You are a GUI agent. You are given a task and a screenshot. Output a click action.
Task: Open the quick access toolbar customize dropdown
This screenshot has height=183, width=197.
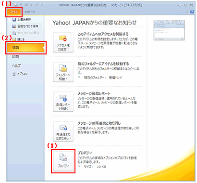click(42, 5)
